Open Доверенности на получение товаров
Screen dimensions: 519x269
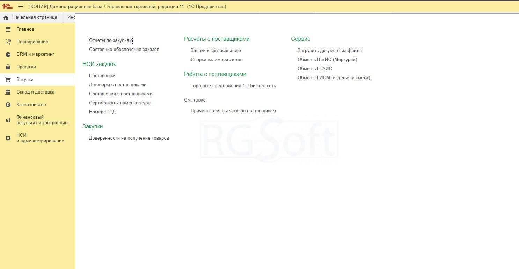pyautogui.click(x=129, y=138)
